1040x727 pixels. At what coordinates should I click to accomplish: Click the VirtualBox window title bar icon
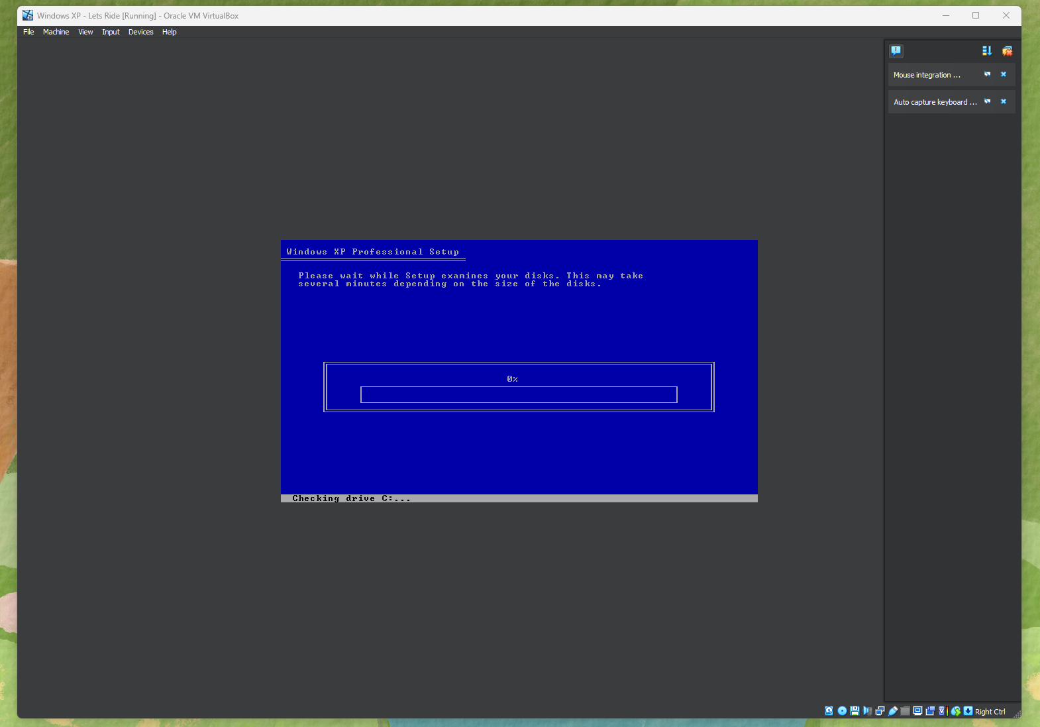click(28, 15)
